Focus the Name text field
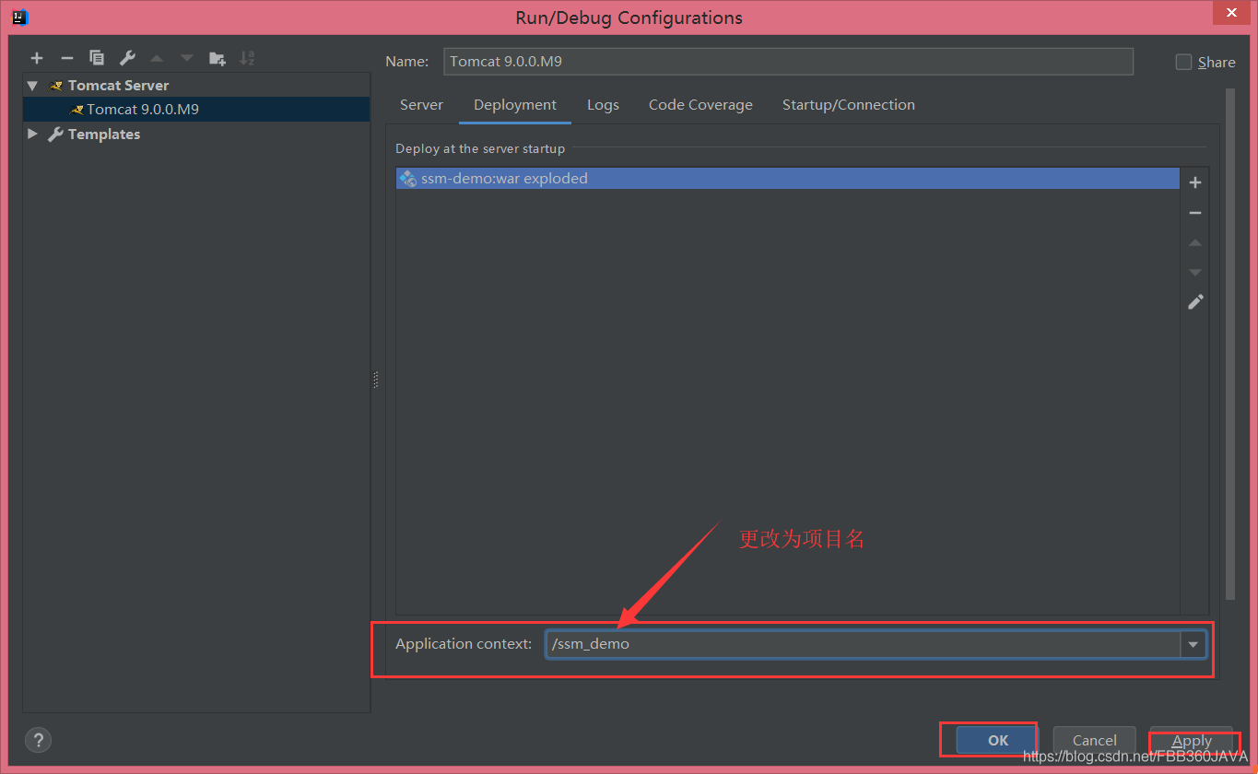 pos(788,62)
